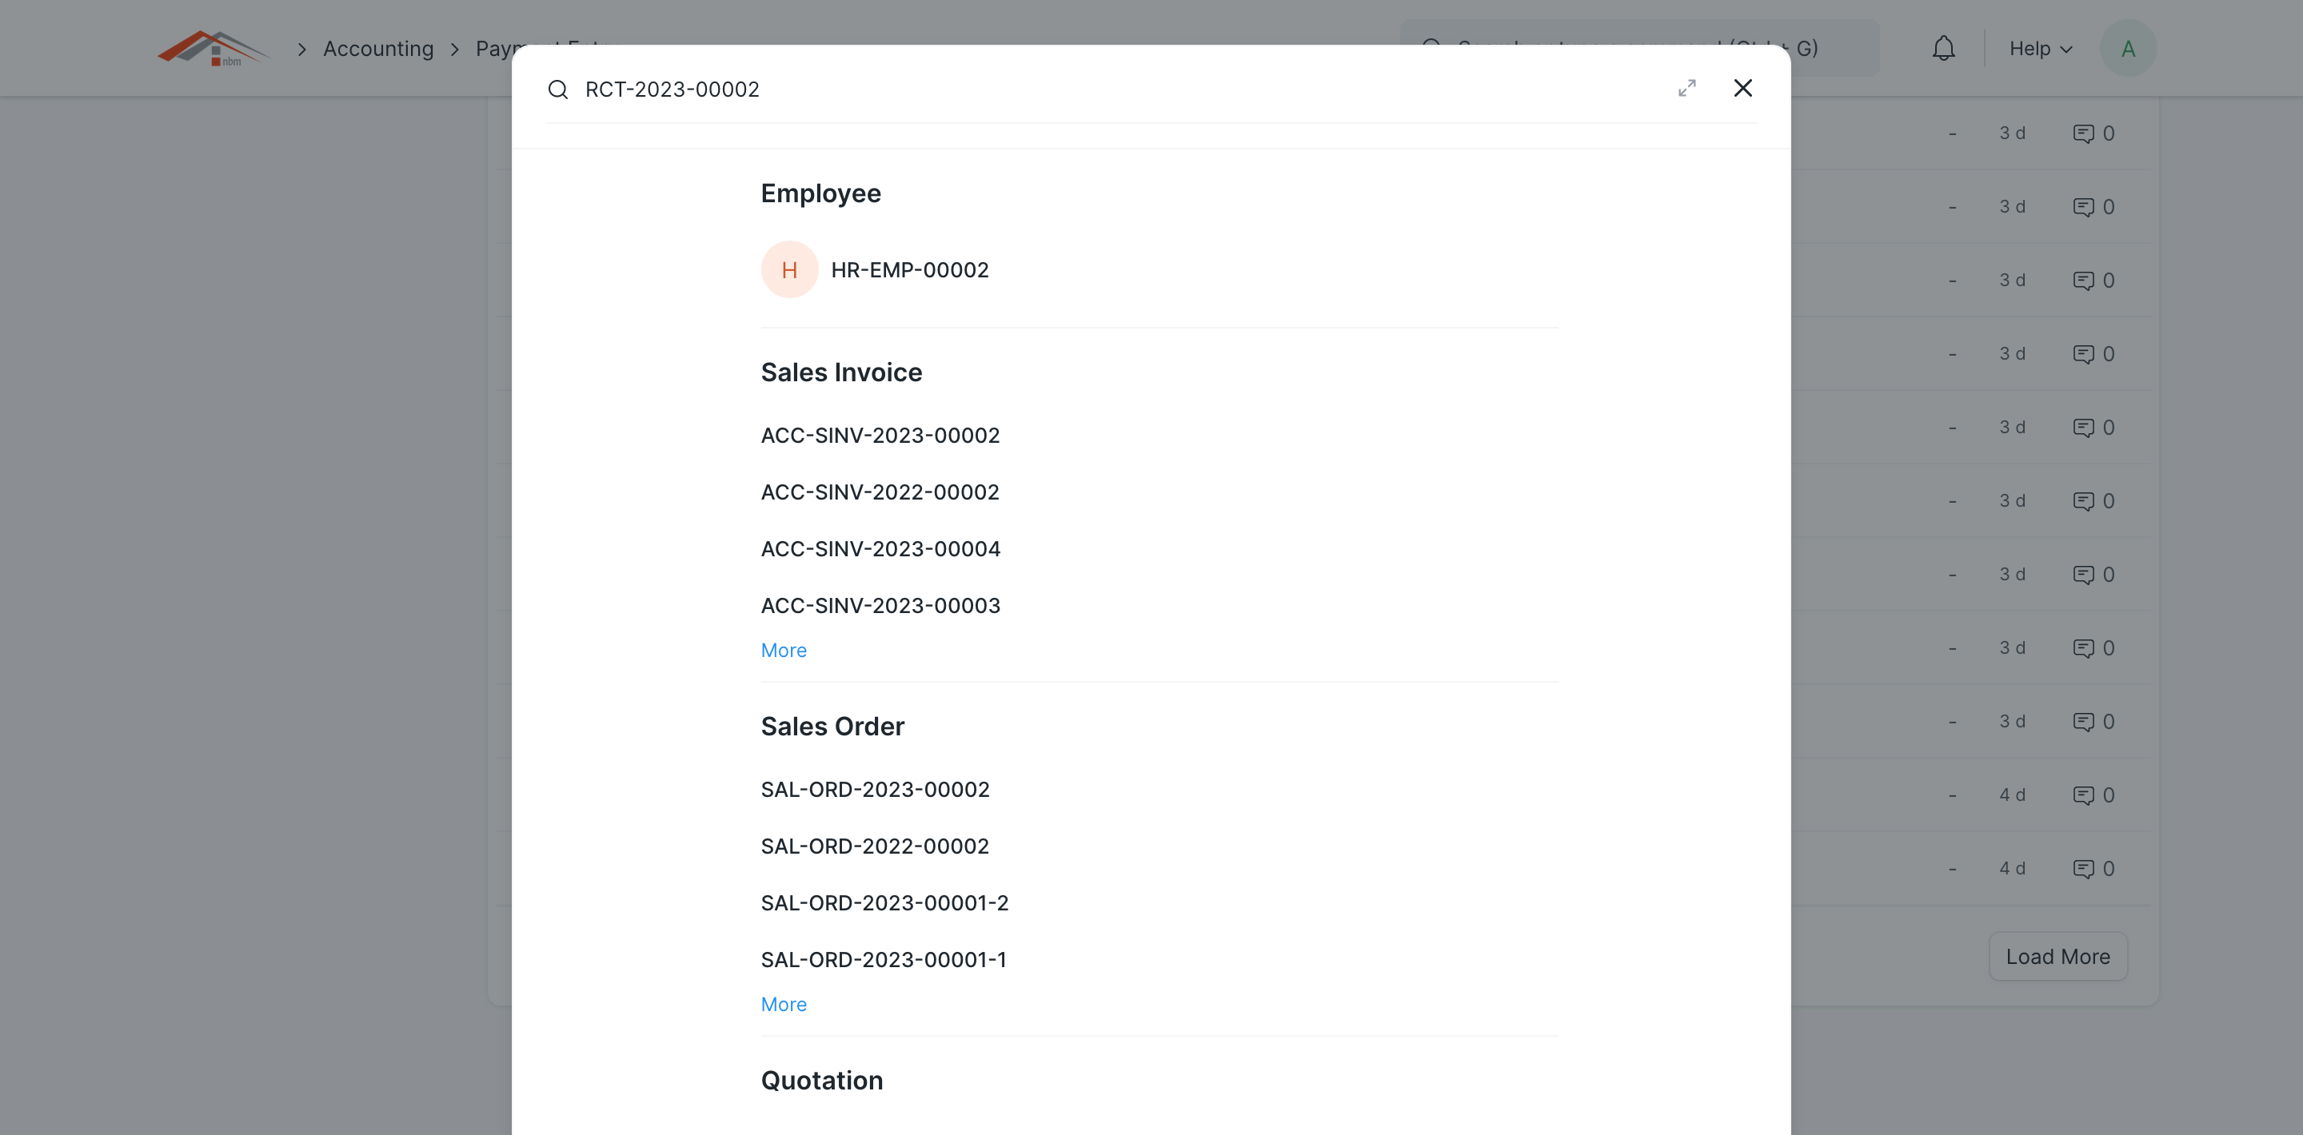Close the search dialog
This screenshot has width=2303, height=1135.
point(1742,89)
